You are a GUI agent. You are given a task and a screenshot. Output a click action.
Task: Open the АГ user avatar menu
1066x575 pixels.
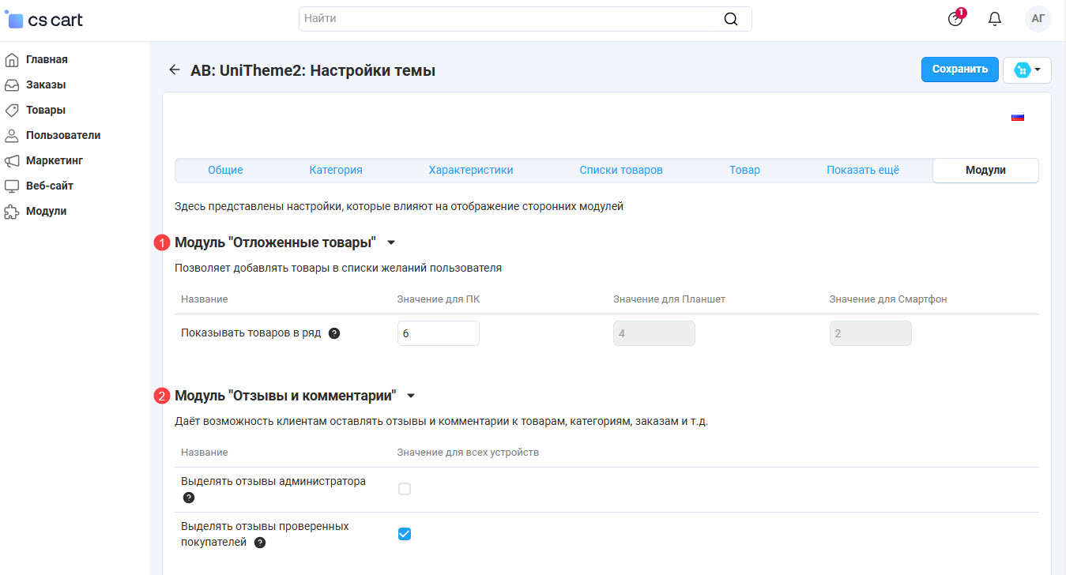coord(1038,19)
